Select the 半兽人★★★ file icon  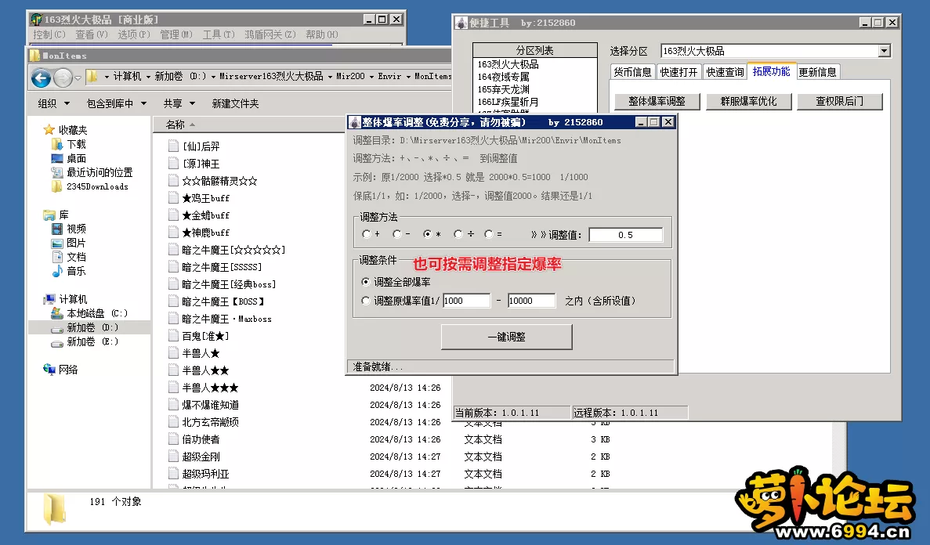coord(173,388)
